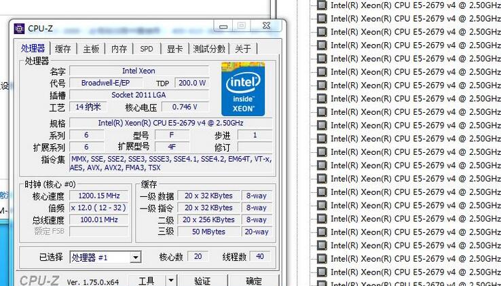501x286 pixels.
Task: Click the TDP value 200.0 W
Action: [192, 83]
